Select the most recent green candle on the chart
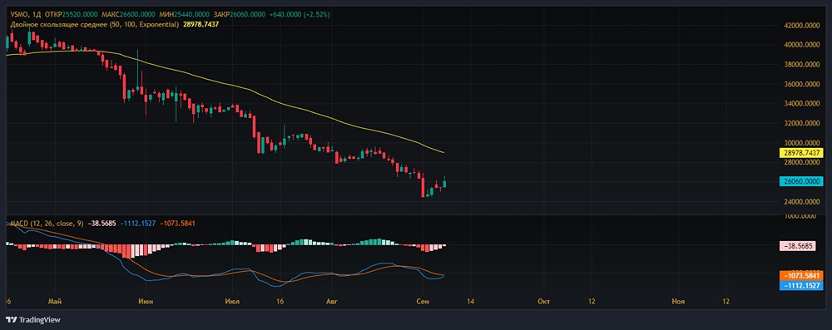The height and width of the screenshot is (330, 832). (444, 184)
